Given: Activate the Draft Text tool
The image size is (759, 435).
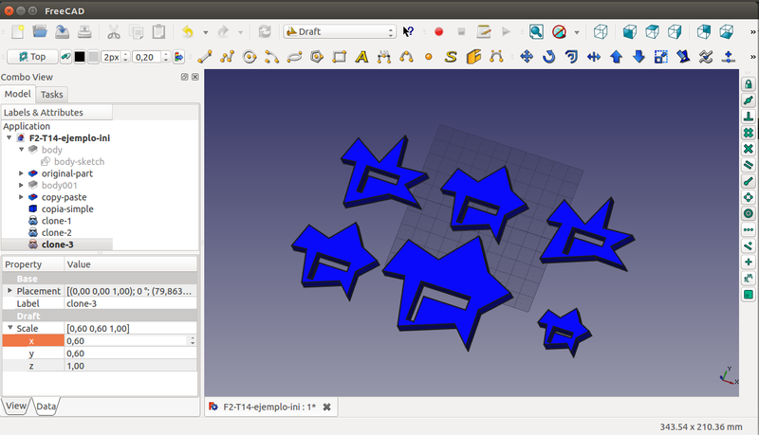Looking at the screenshot, I should 361,57.
